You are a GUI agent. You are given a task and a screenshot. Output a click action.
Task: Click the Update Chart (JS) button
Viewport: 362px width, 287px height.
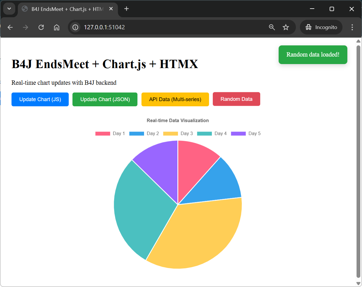pos(40,99)
